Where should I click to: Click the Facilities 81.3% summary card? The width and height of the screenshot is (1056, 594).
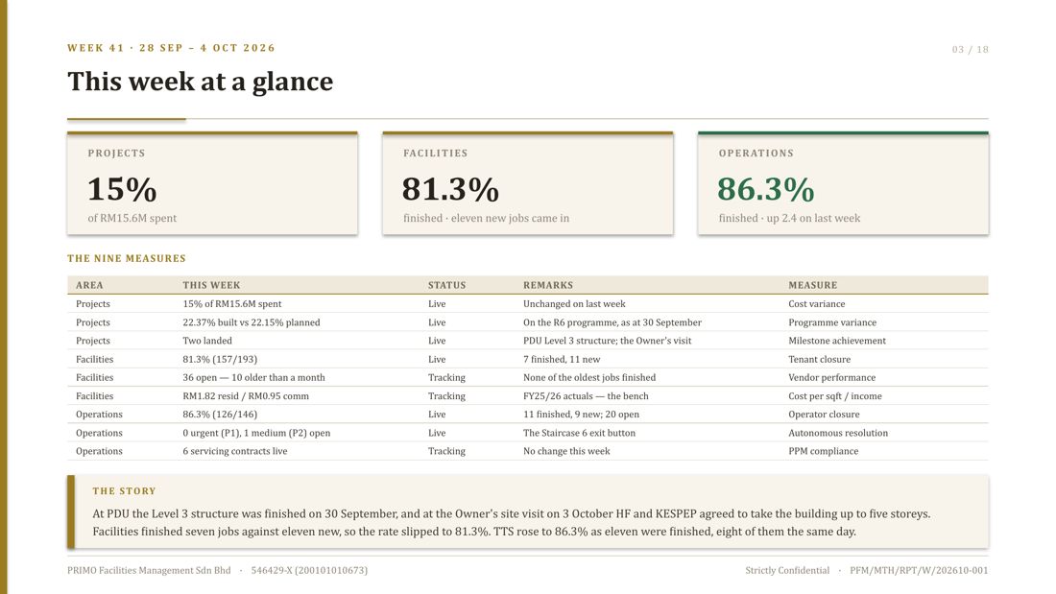tap(527, 183)
